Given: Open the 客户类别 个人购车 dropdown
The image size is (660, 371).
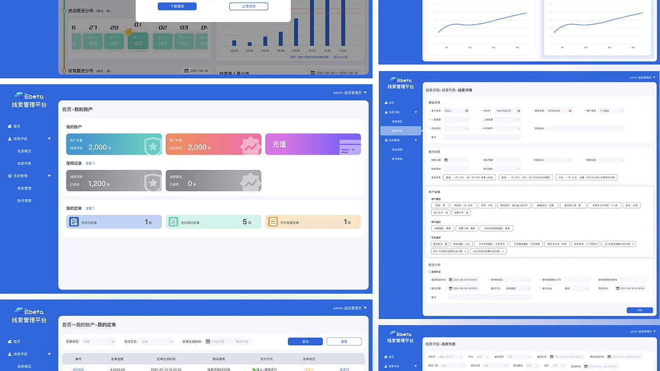Looking at the screenshot, I should (611, 111).
